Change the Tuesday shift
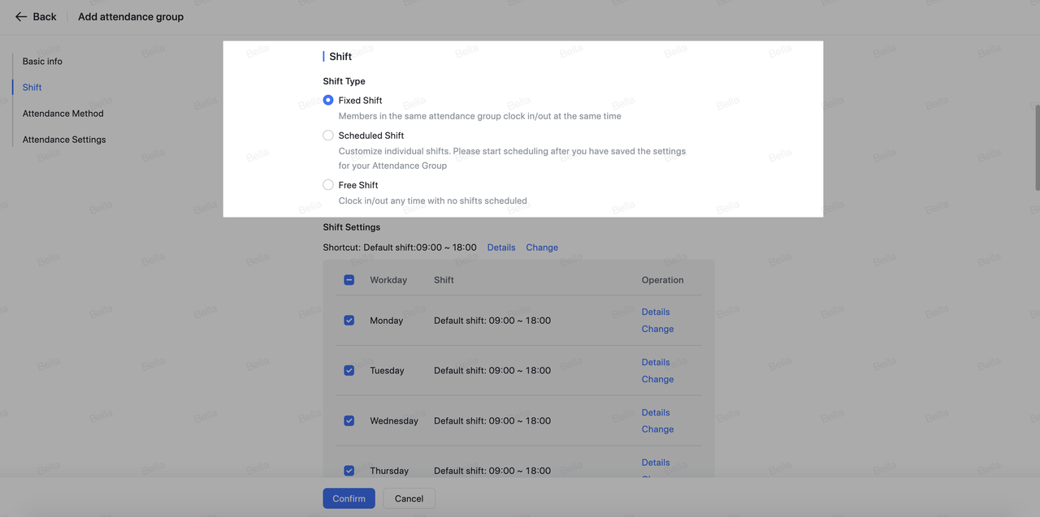Screen dimensions: 1040x517 (657, 379)
